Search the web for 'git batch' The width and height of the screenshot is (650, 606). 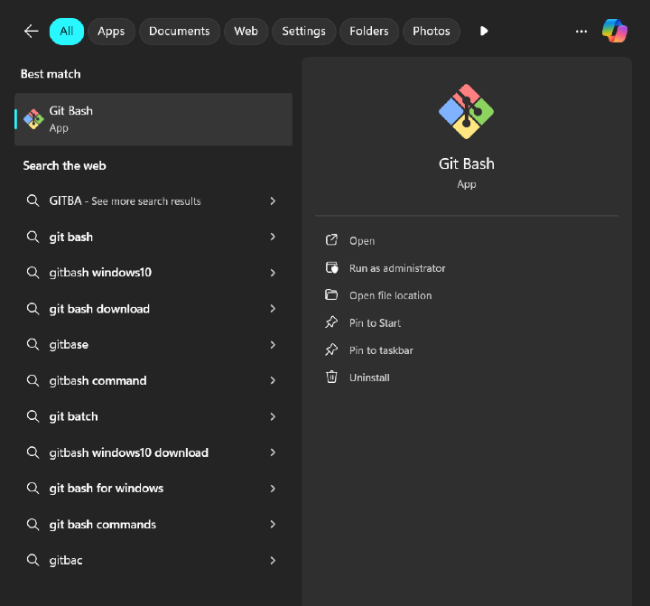[74, 416]
